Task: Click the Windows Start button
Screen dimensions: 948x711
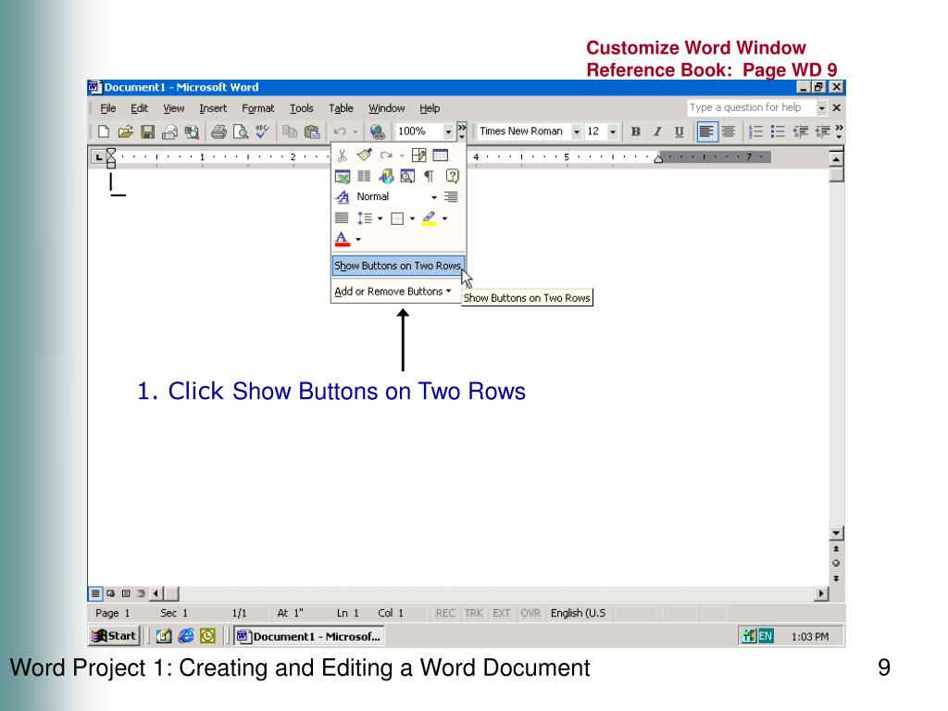Action: [x=114, y=636]
